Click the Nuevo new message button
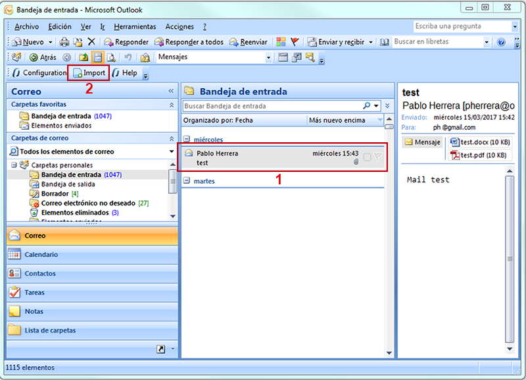 click(x=28, y=42)
